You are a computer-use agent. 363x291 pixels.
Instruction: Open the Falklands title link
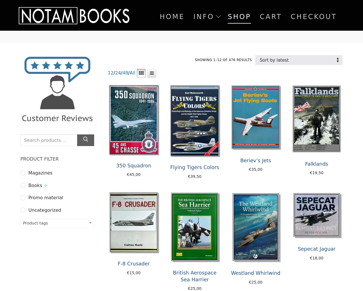pos(316,164)
